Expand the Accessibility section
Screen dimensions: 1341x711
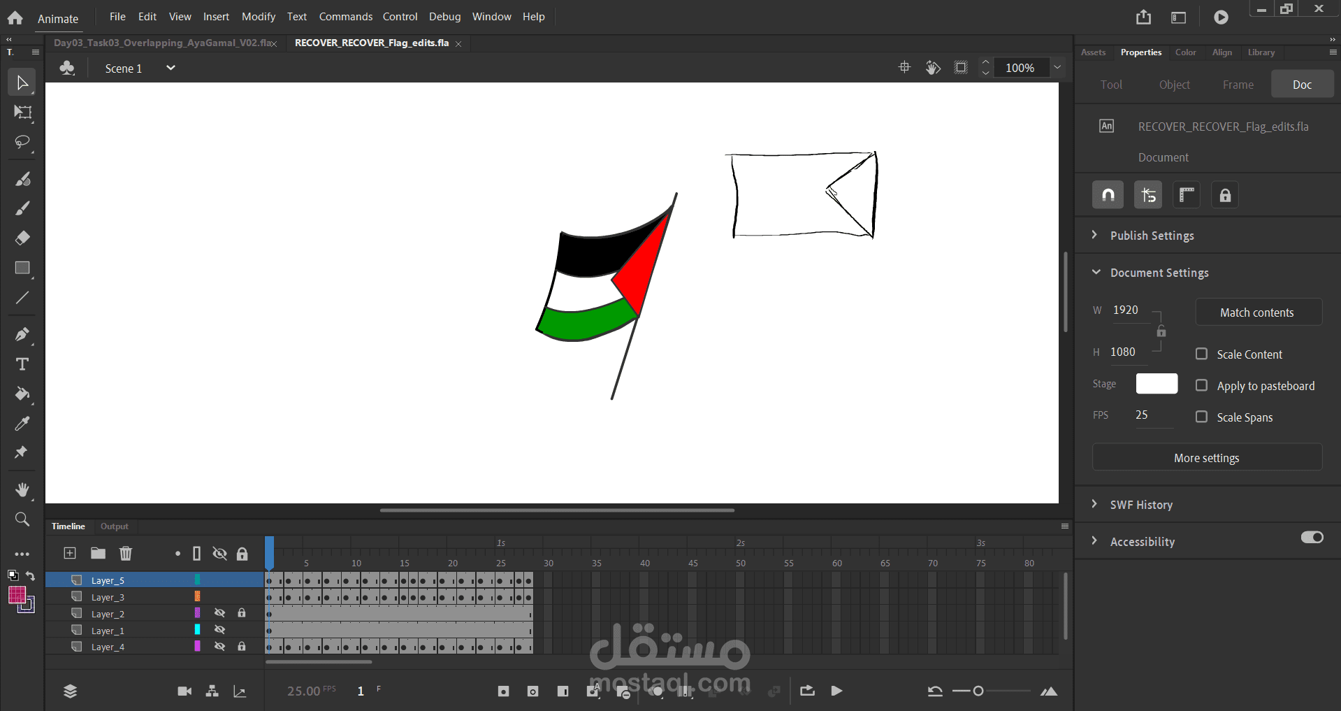click(1095, 541)
